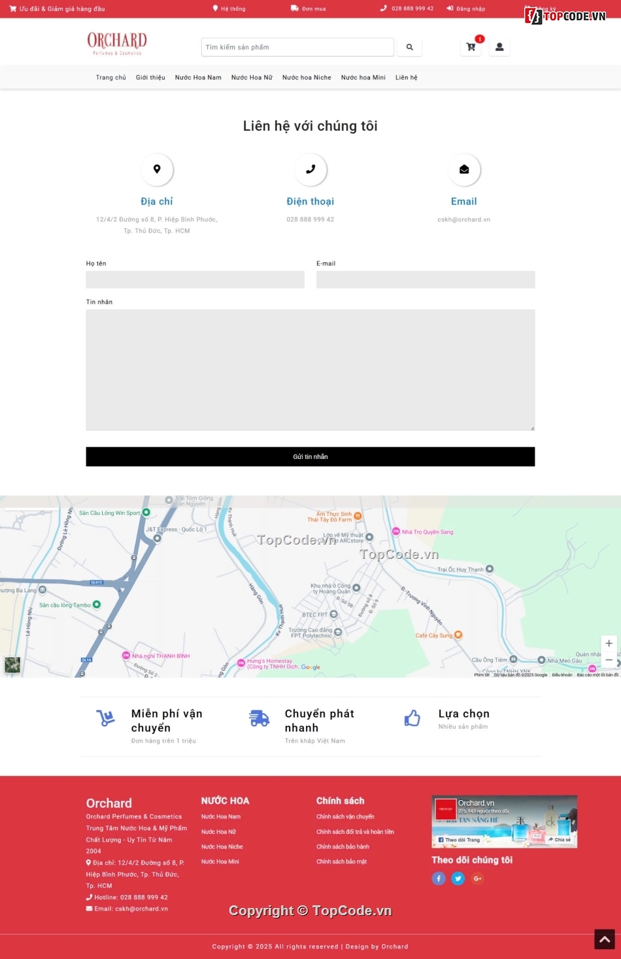Click the Orchard logo in header

pos(117,44)
